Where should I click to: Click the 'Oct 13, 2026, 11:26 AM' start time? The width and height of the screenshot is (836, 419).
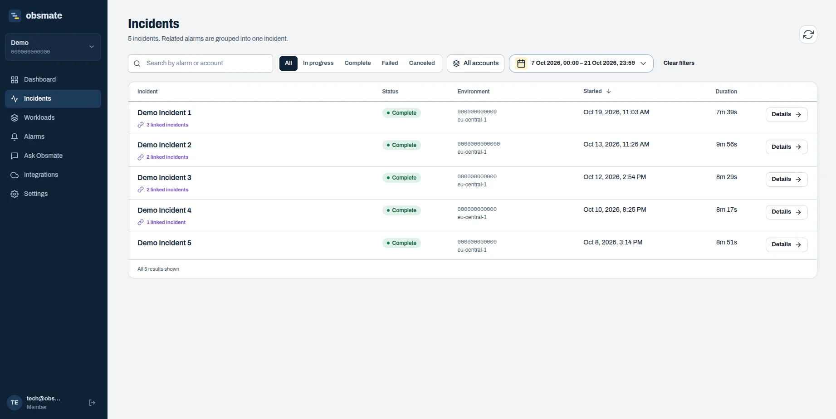point(616,145)
